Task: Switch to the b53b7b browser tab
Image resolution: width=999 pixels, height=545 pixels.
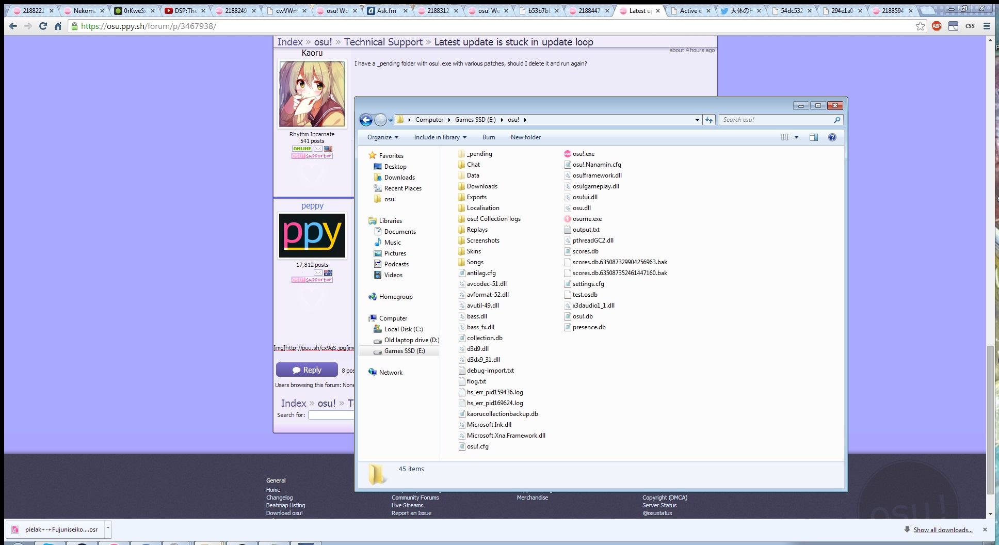Action: coord(539,10)
